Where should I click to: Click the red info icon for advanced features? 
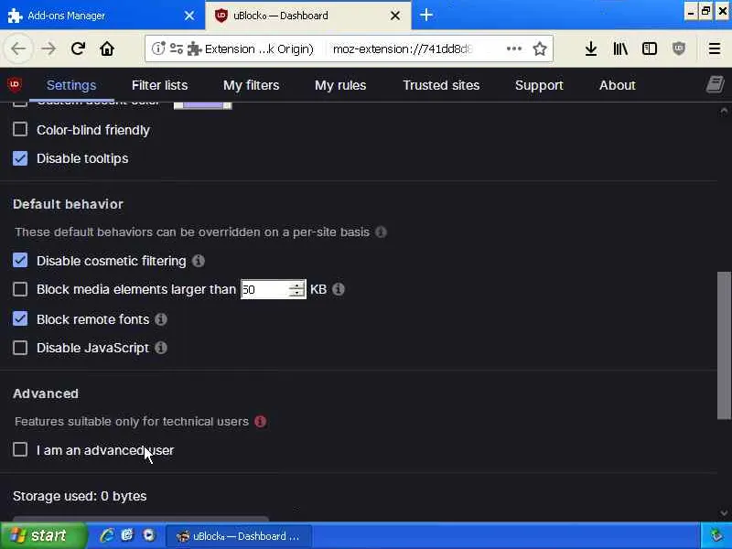point(261,422)
